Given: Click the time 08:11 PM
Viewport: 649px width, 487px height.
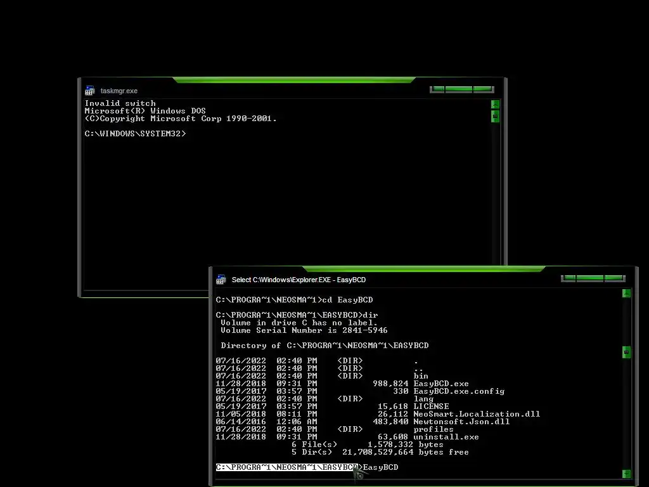Looking at the screenshot, I should coord(297,414).
